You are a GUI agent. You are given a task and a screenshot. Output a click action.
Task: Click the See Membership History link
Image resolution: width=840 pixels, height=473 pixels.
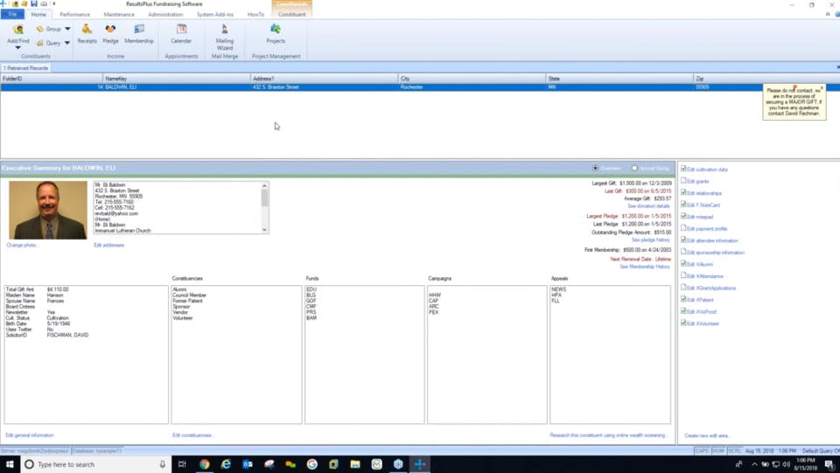tap(645, 267)
